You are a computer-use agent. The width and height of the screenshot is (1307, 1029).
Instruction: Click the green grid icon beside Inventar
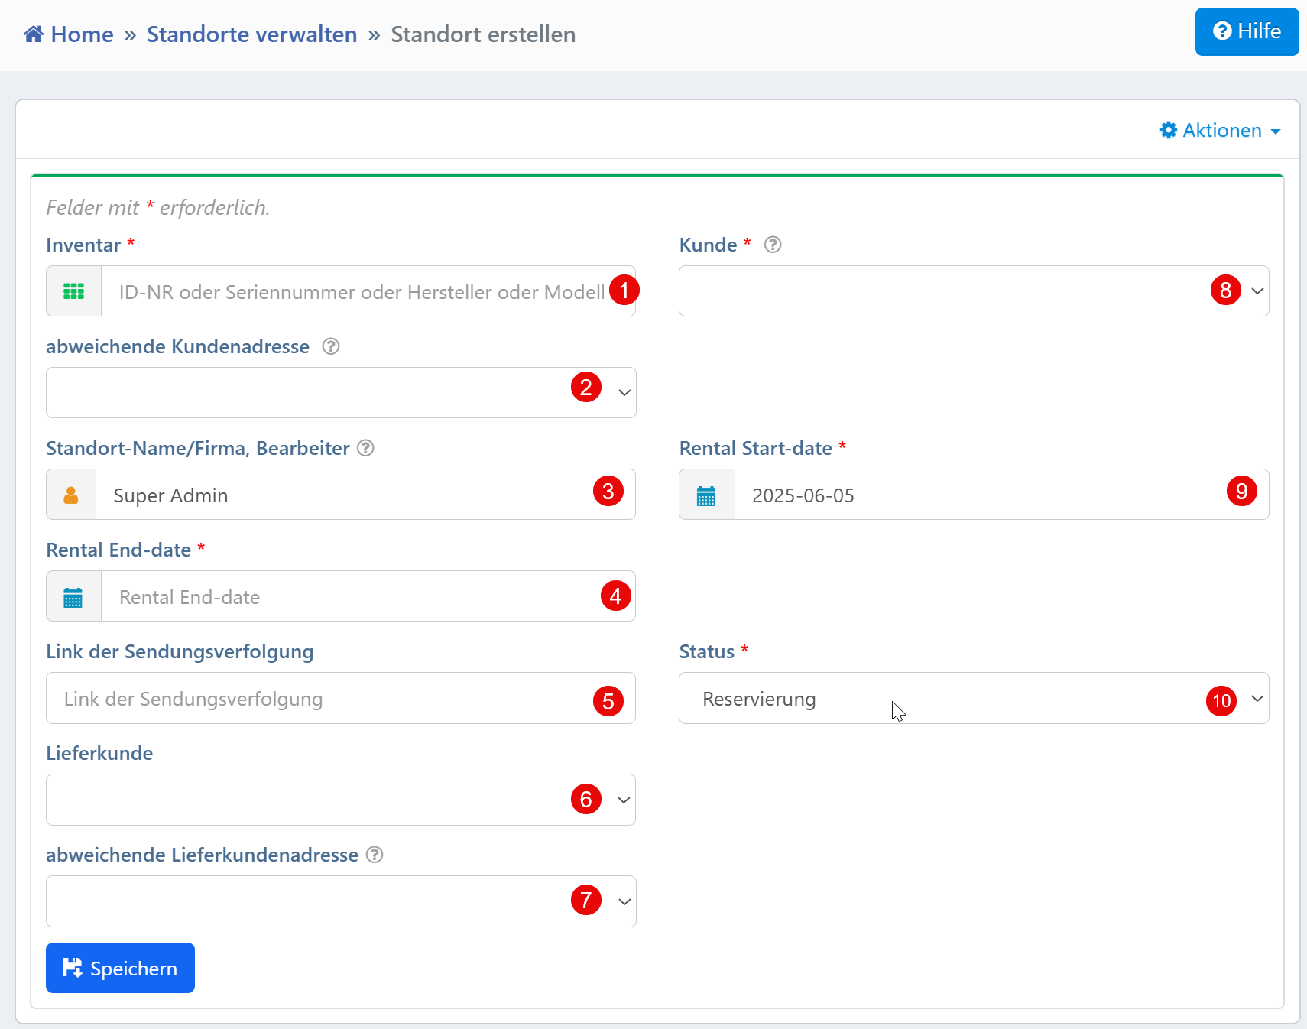73,291
